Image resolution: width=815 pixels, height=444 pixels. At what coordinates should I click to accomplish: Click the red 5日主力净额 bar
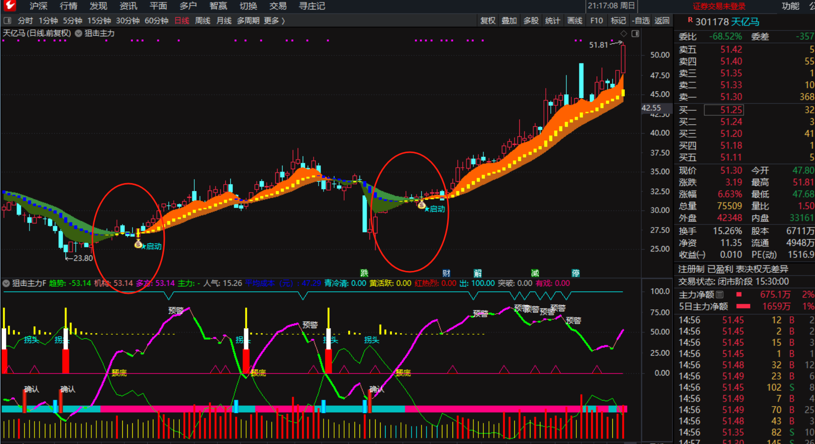(743, 306)
